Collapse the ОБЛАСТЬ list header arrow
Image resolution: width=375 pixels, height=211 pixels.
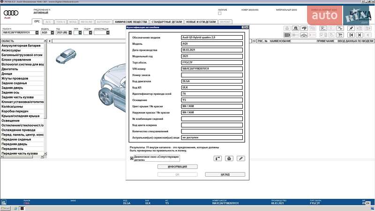point(45,41)
